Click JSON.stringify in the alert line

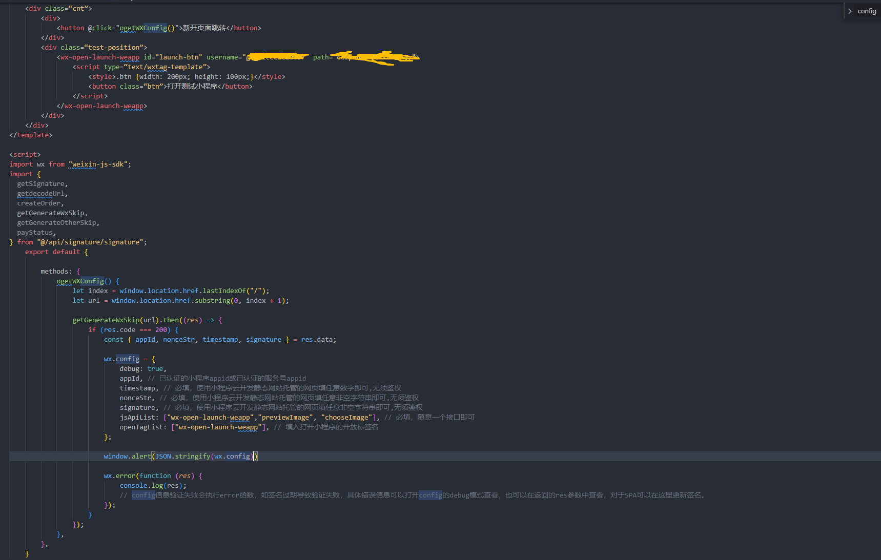coord(183,457)
